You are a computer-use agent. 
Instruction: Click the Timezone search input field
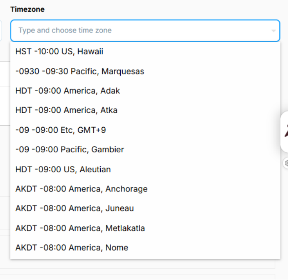[142, 30]
